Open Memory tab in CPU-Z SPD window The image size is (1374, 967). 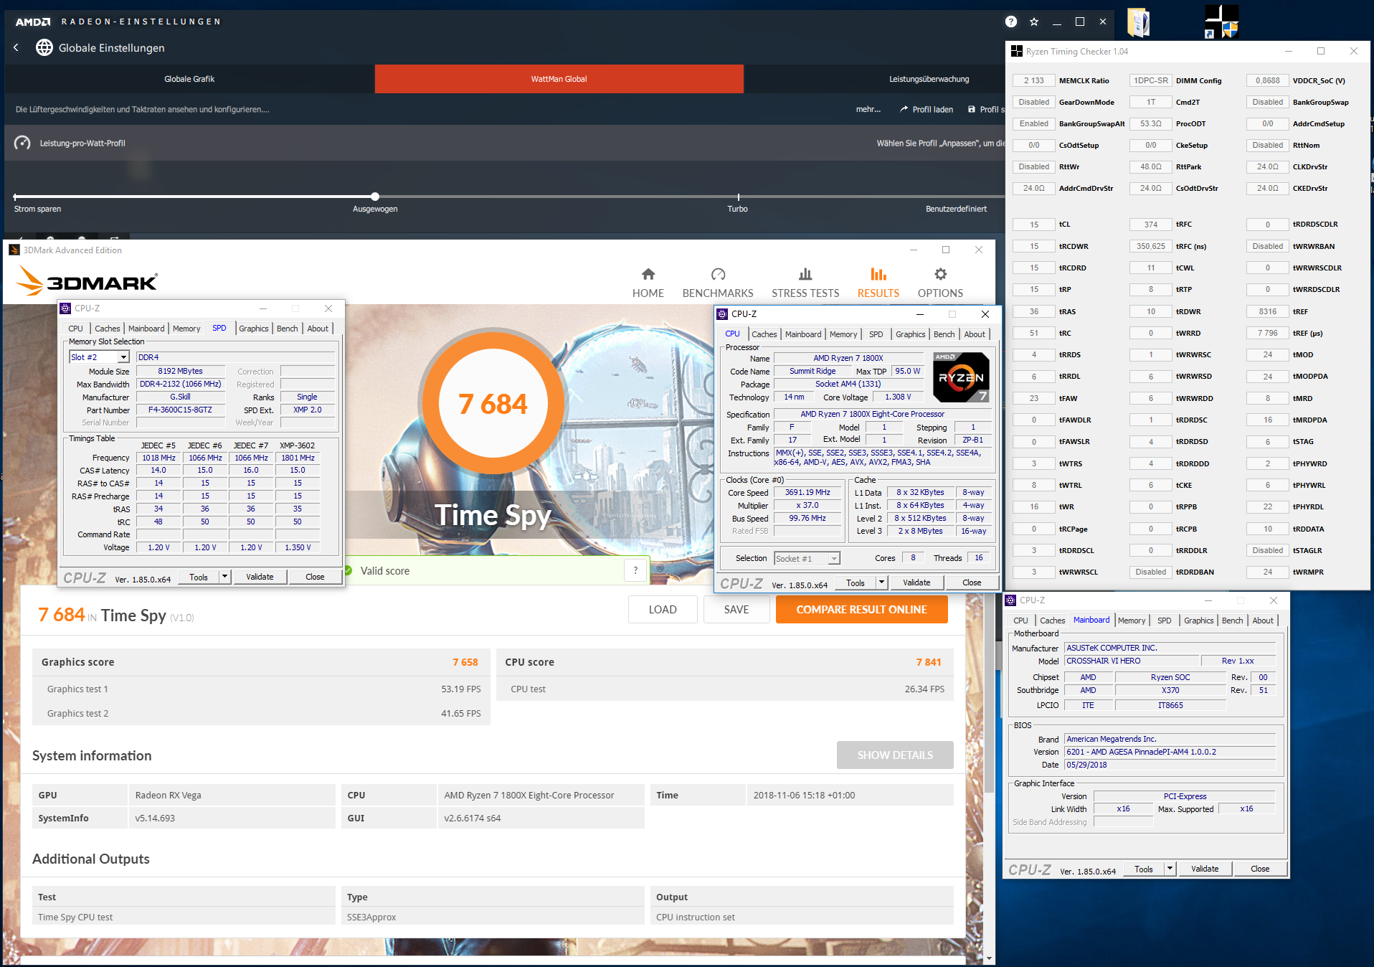point(186,329)
